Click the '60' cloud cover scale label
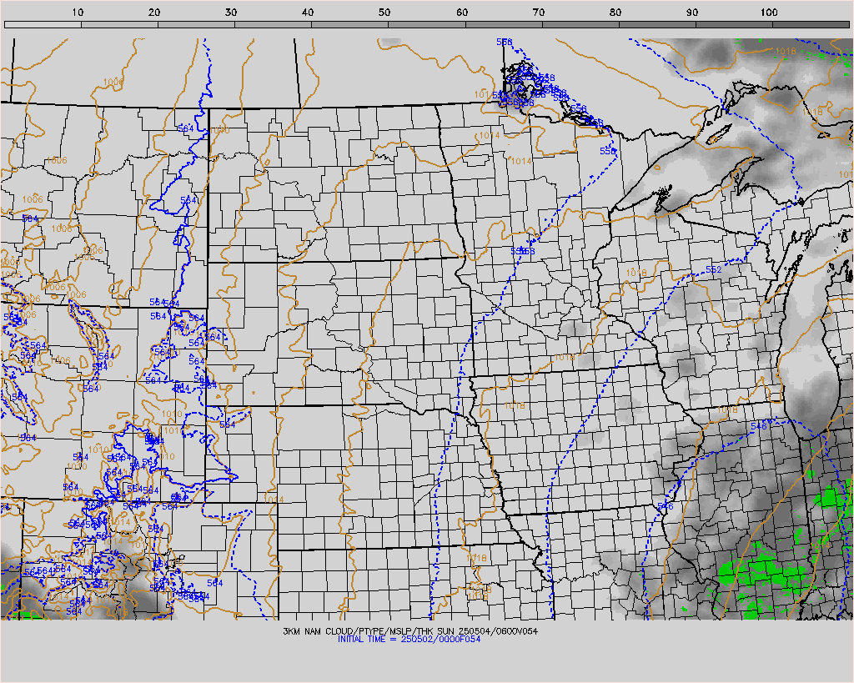Viewport: 854px width, 683px height. (x=462, y=12)
